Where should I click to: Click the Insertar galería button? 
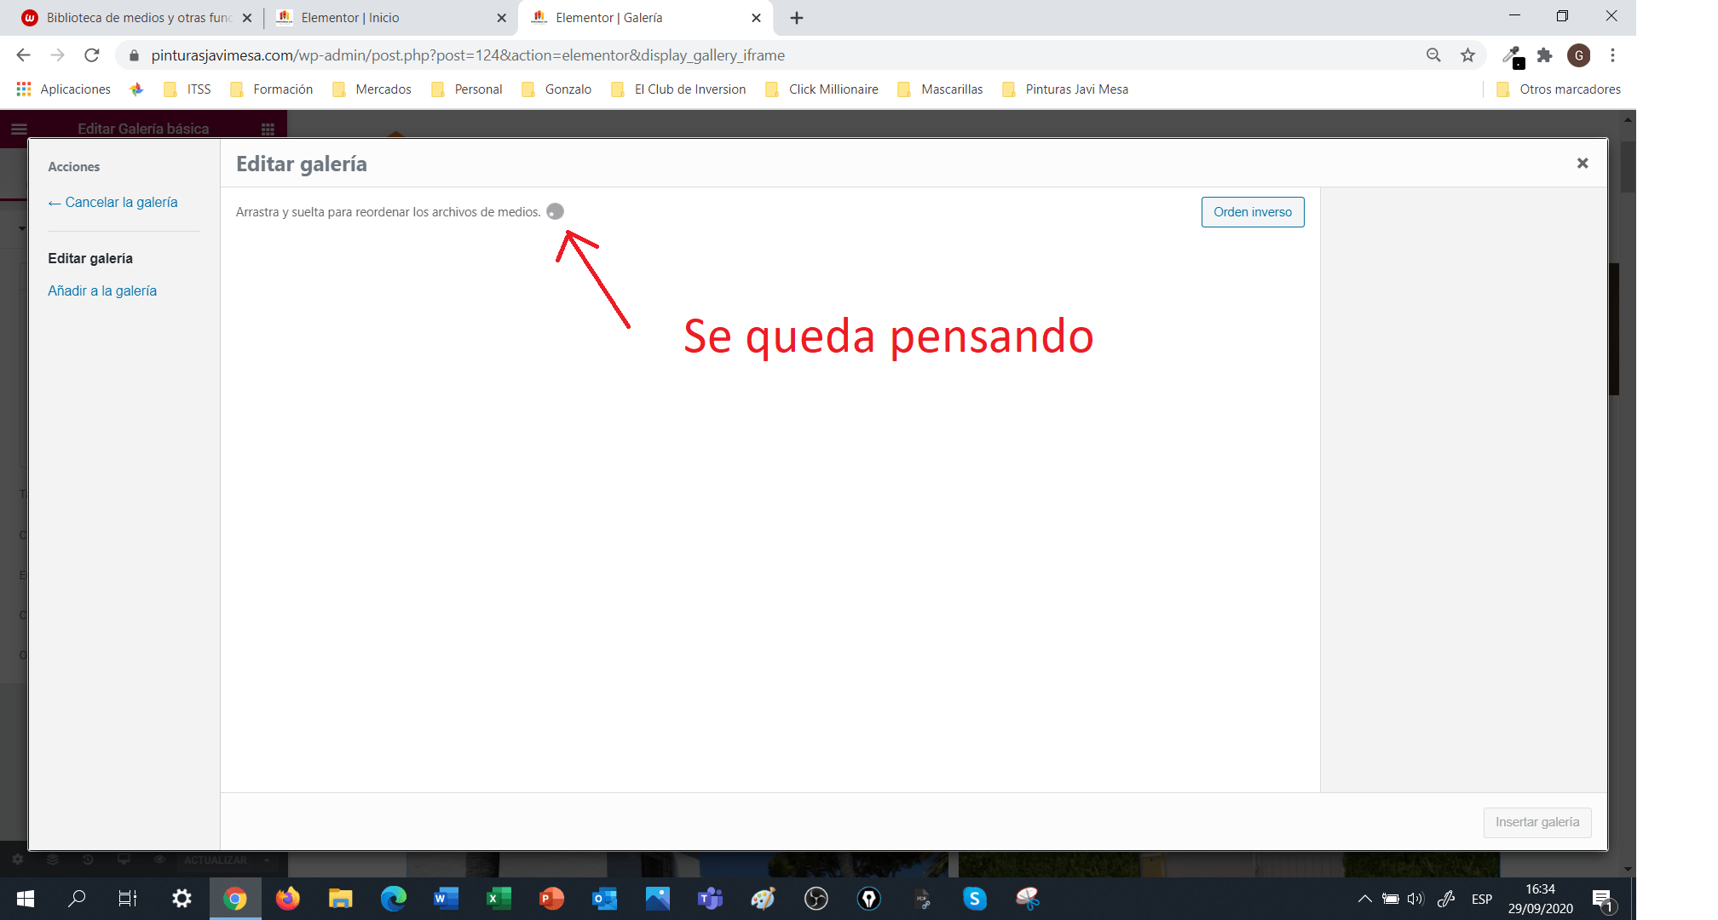[1537, 822]
